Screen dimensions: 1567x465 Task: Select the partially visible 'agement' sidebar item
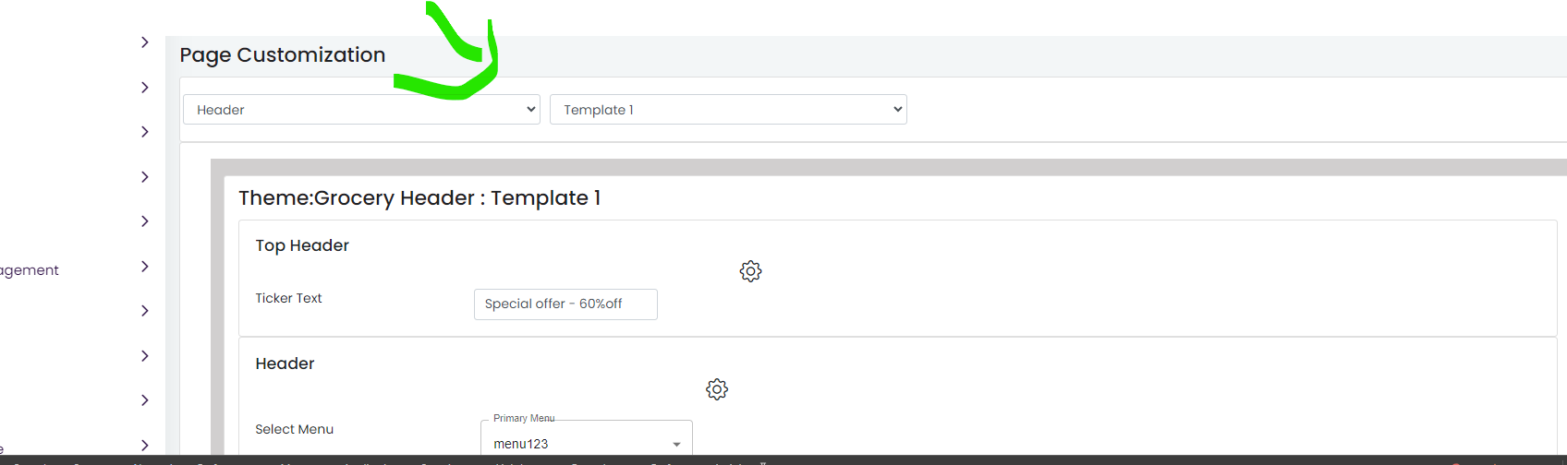[x=30, y=270]
